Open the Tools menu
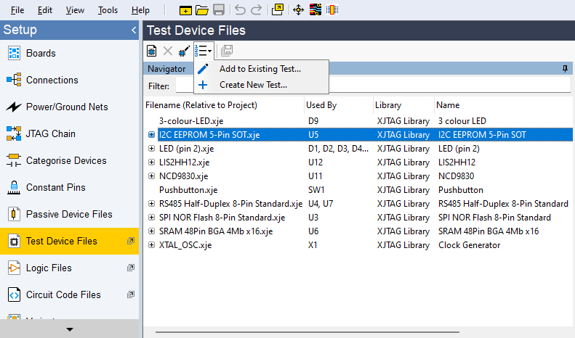The image size is (575, 338). pyautogui.click(x=108, y=10)
